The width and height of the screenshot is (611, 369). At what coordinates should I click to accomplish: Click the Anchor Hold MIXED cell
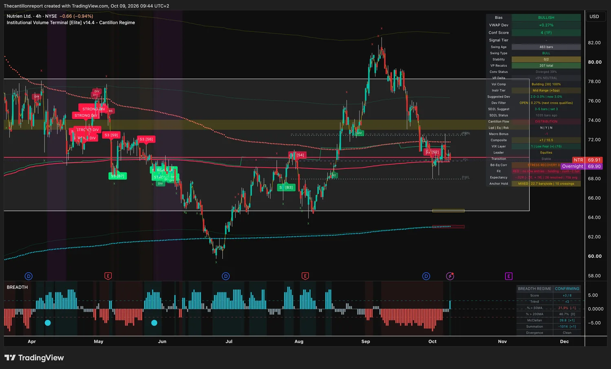(x=546, y=183)
